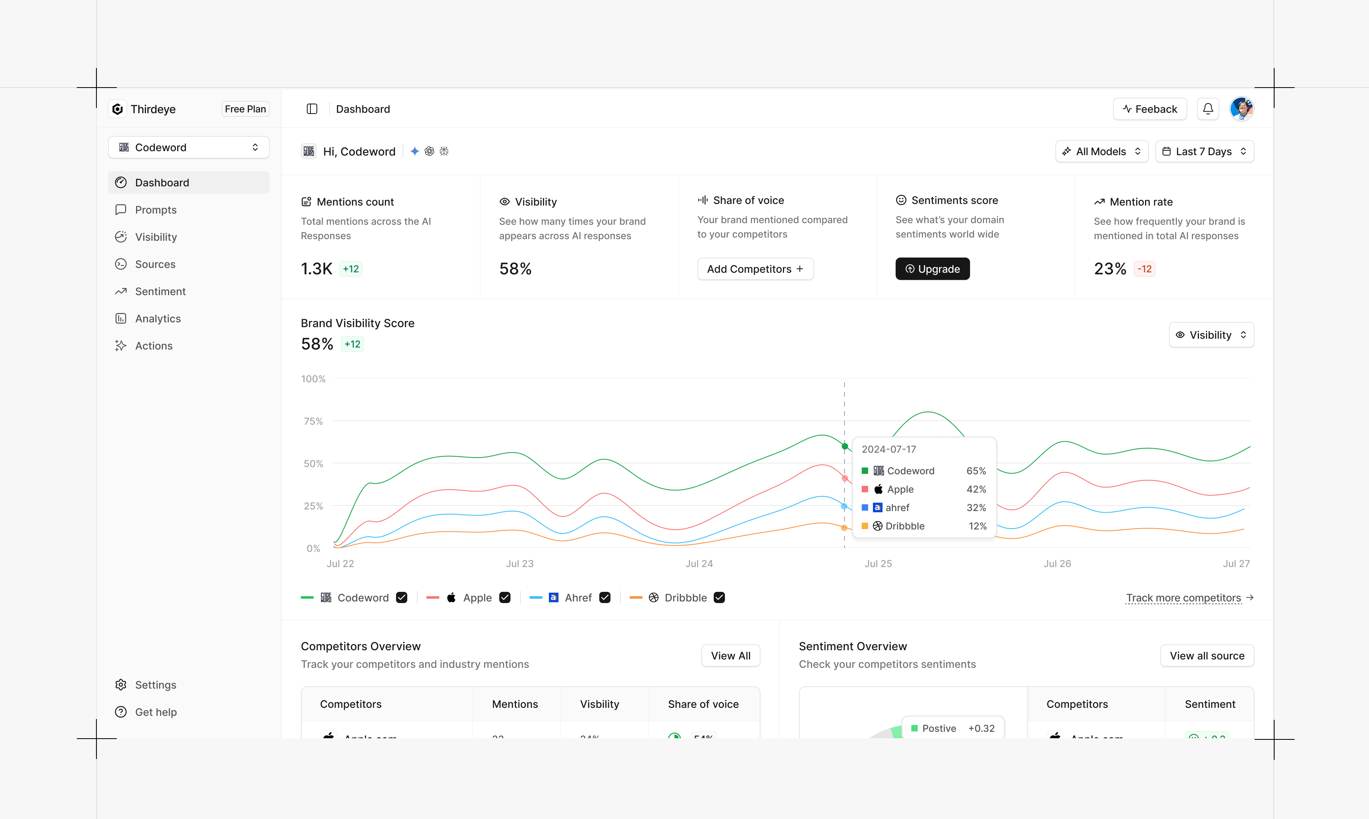Viewport: 1369px width, 819px height.
Task: Toggle the sidebar panel icon
Action: coord(312,109)
